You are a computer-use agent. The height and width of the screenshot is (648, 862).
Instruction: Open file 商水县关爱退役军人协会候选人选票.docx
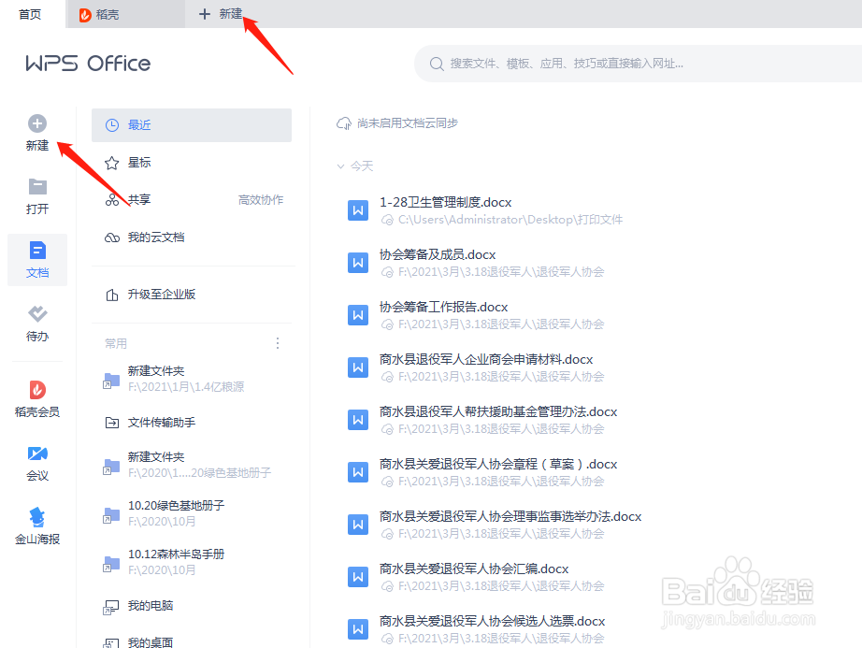coord(492,621)
